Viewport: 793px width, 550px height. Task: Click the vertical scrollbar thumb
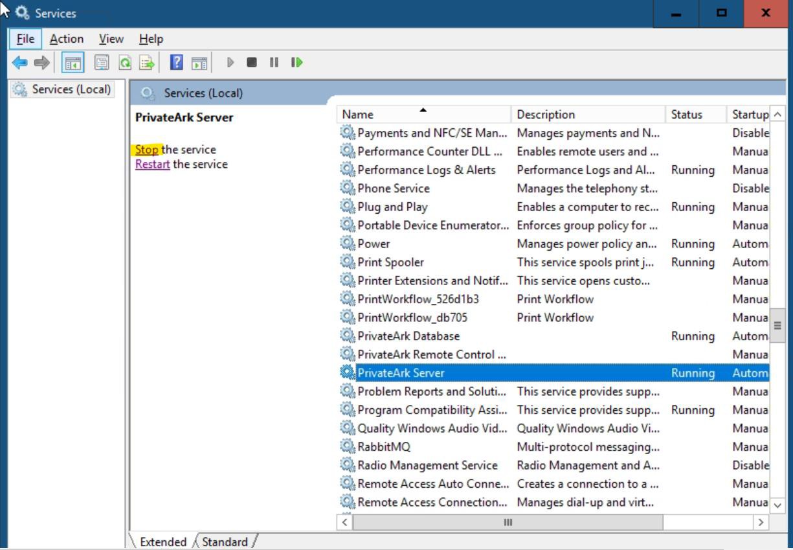pyautogui.click(x=777, y=326)
